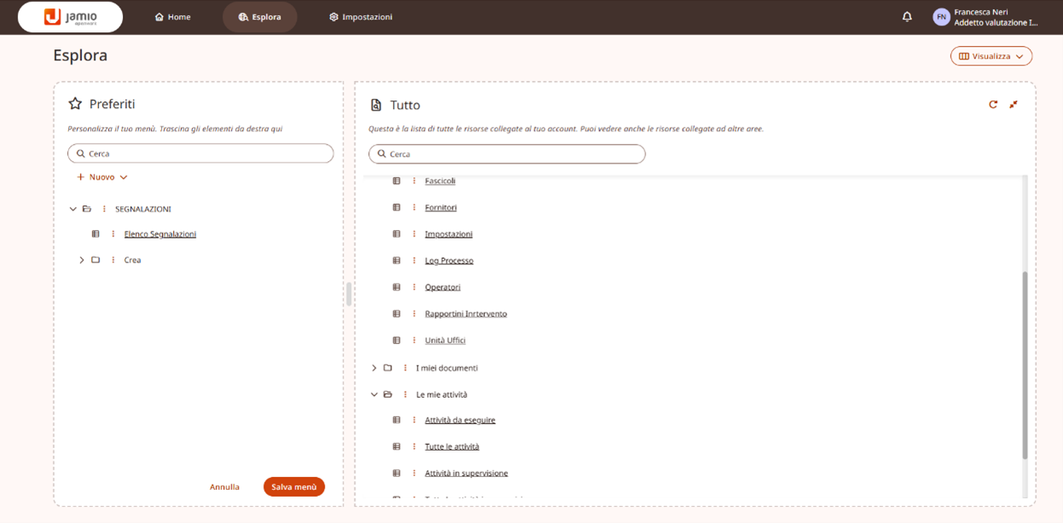
Task: Click Annulla to cancel changes
Action: coord(225,487)
